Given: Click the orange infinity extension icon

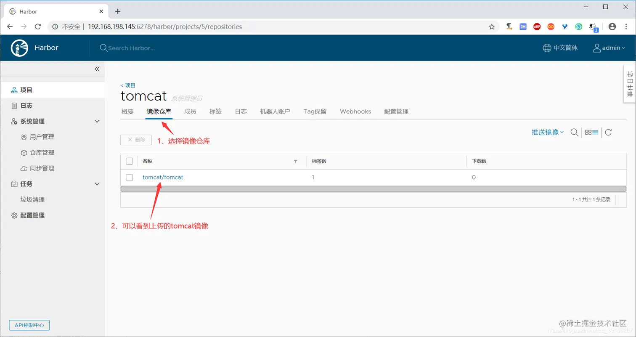Looking at the screenshot, I should pos(551,27).
